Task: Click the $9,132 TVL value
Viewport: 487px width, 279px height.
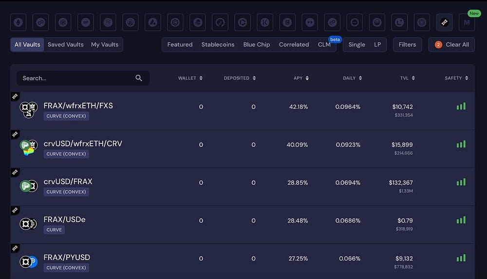Action: click(404, 259)
